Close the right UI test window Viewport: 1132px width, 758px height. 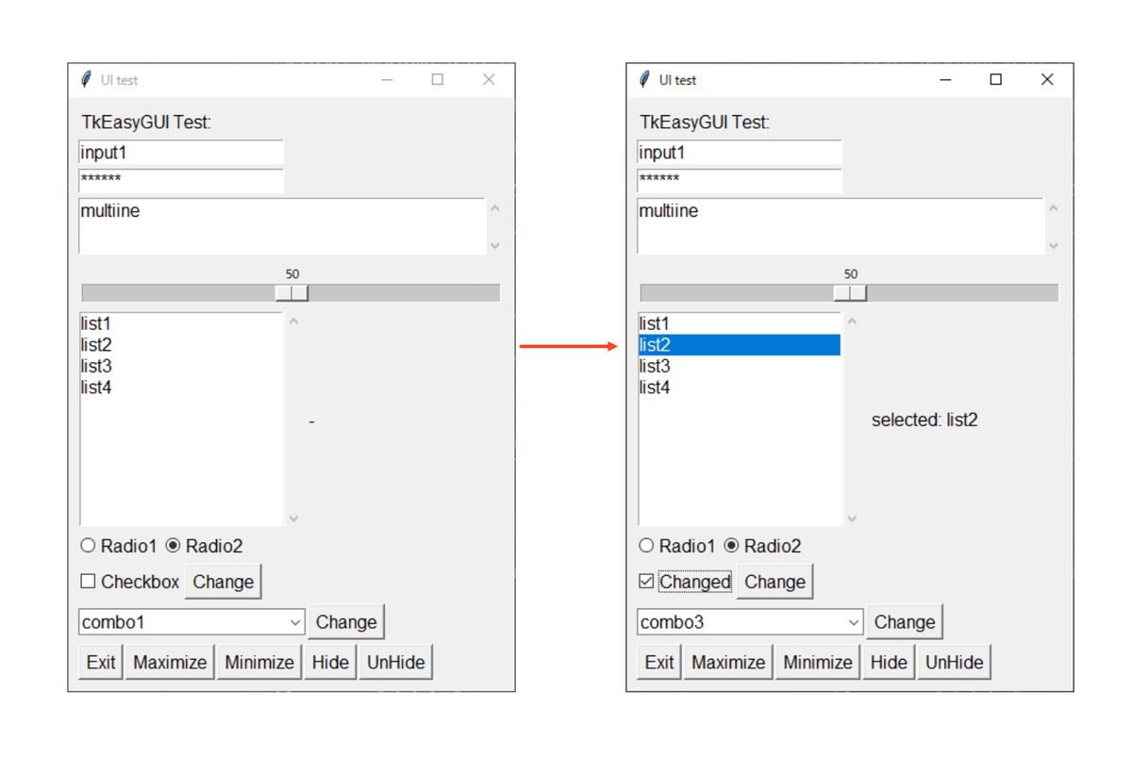(1047, 79)
